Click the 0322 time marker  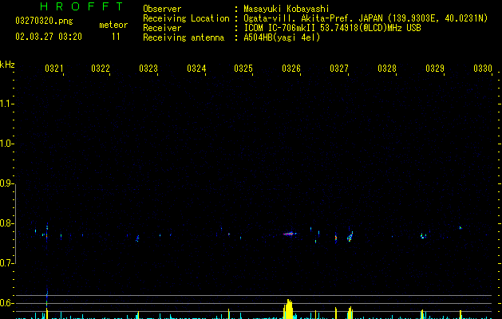click(101, 69)
